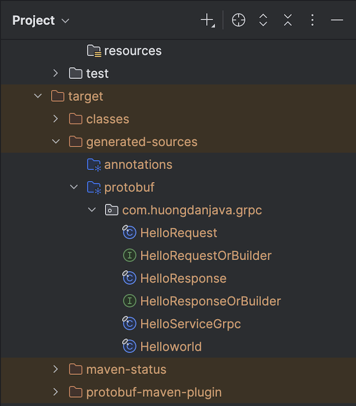Select the HelloRequest class icon
356x406 pixels.
tap(129, 232)
